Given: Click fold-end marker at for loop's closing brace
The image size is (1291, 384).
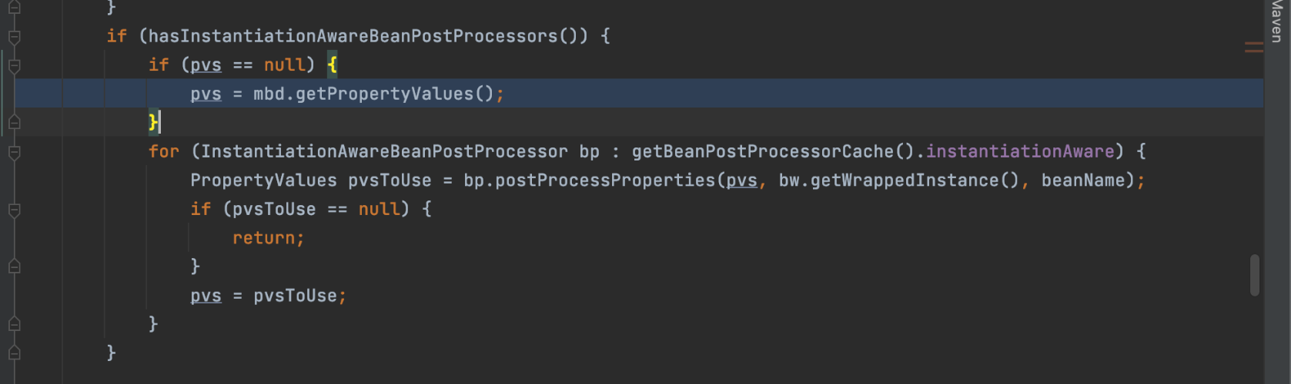Looking at the screenshot, I should tap(14, 324).
